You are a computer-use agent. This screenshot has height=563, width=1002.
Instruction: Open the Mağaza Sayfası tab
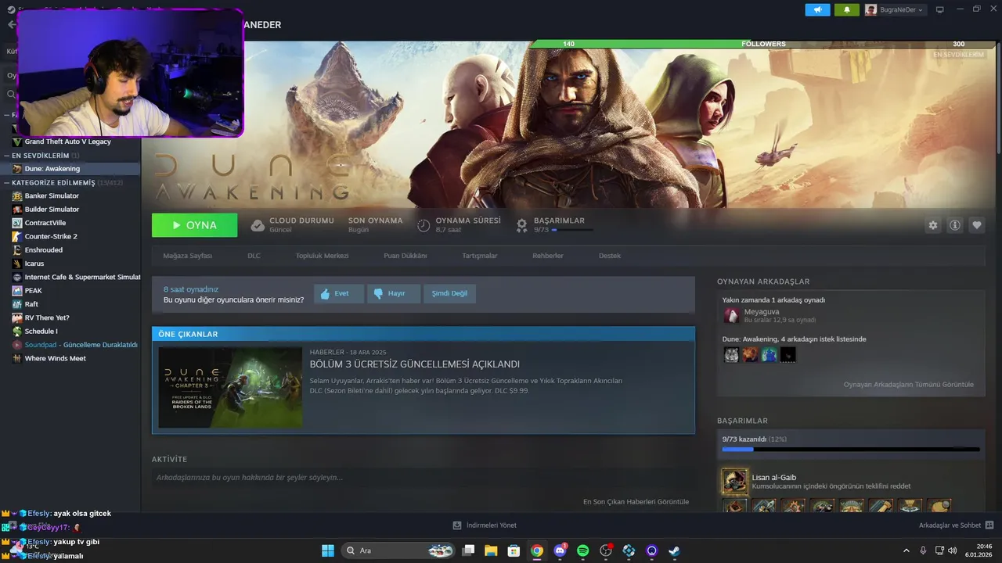[187, 256]
